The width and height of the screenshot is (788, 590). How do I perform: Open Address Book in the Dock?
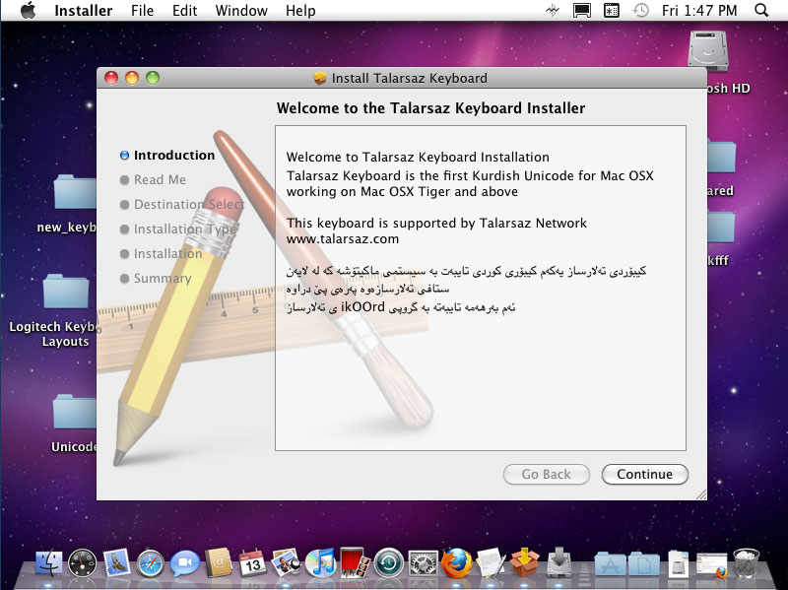pyautogui.click(x=219, y=562)
